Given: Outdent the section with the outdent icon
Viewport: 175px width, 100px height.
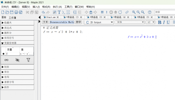Looking at the screenshot, I should 80,12.
